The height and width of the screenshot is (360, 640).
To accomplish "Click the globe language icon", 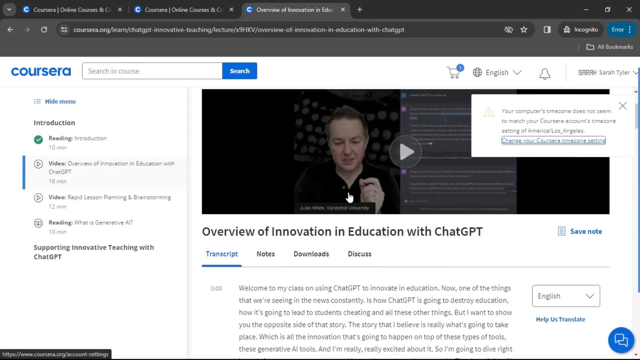I will 477,72.
